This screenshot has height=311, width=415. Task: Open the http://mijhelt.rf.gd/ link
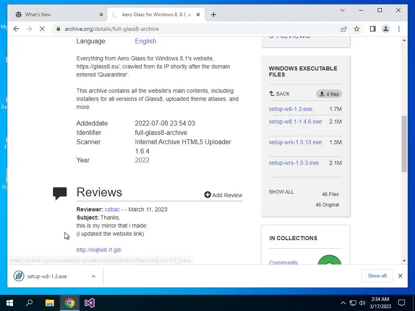pyautogui.click(x=99, y=250)
